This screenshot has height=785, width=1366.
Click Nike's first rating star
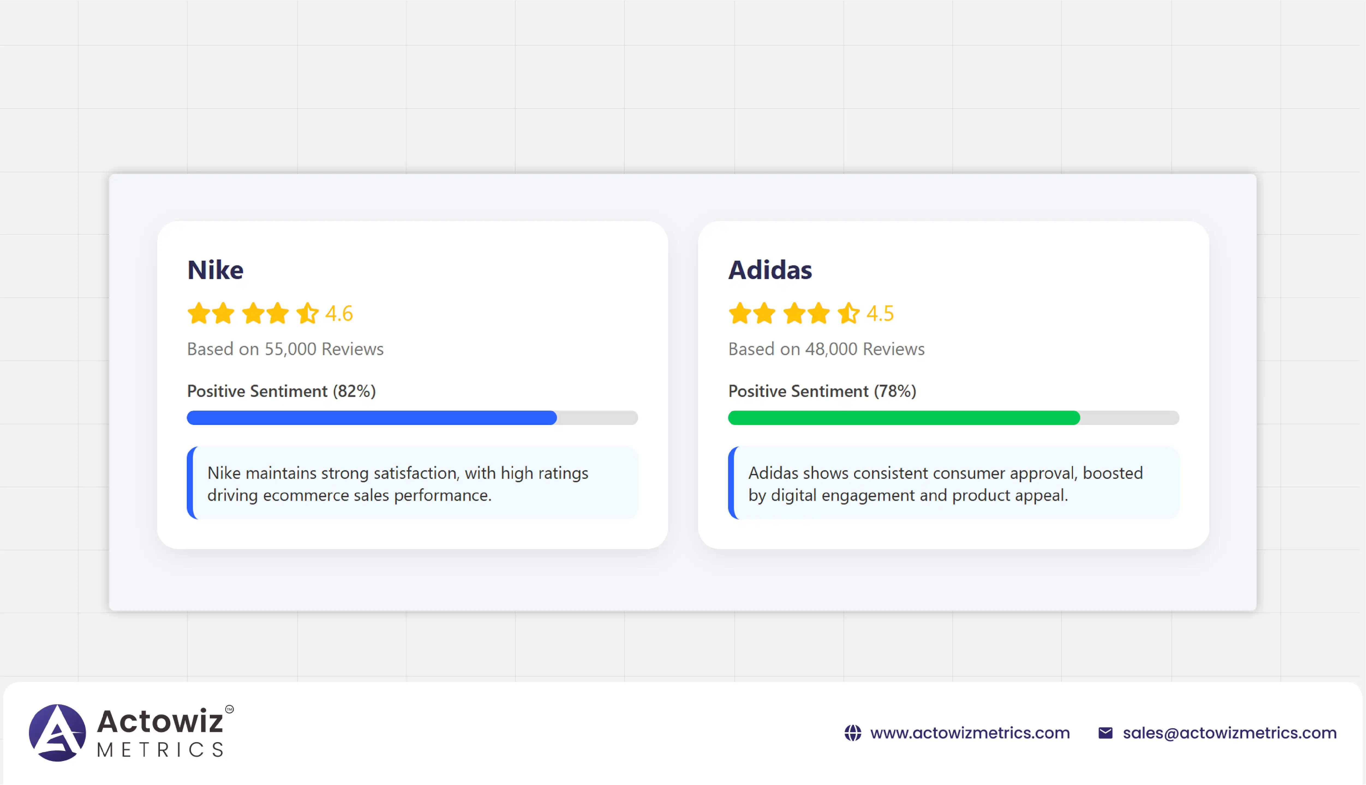[x=198, y=313]
